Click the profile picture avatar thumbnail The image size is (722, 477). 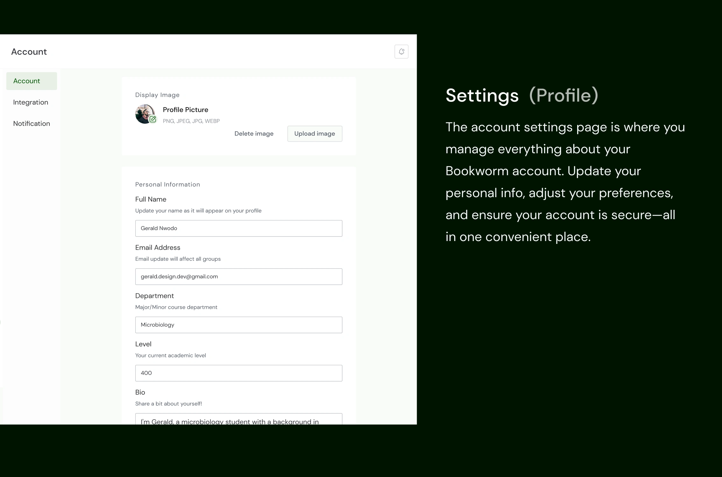click(144, 113)
